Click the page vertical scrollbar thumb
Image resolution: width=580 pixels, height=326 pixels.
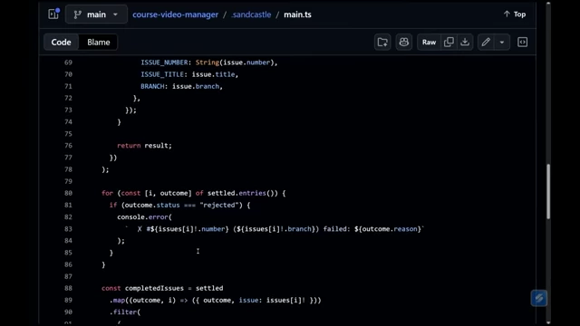548,191
